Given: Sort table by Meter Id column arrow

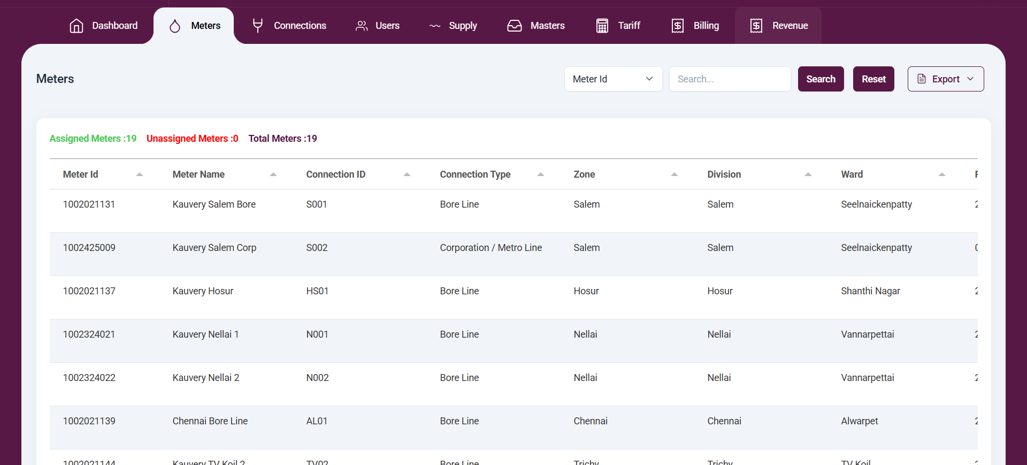Looking at the screenshot, I should 140,174.
